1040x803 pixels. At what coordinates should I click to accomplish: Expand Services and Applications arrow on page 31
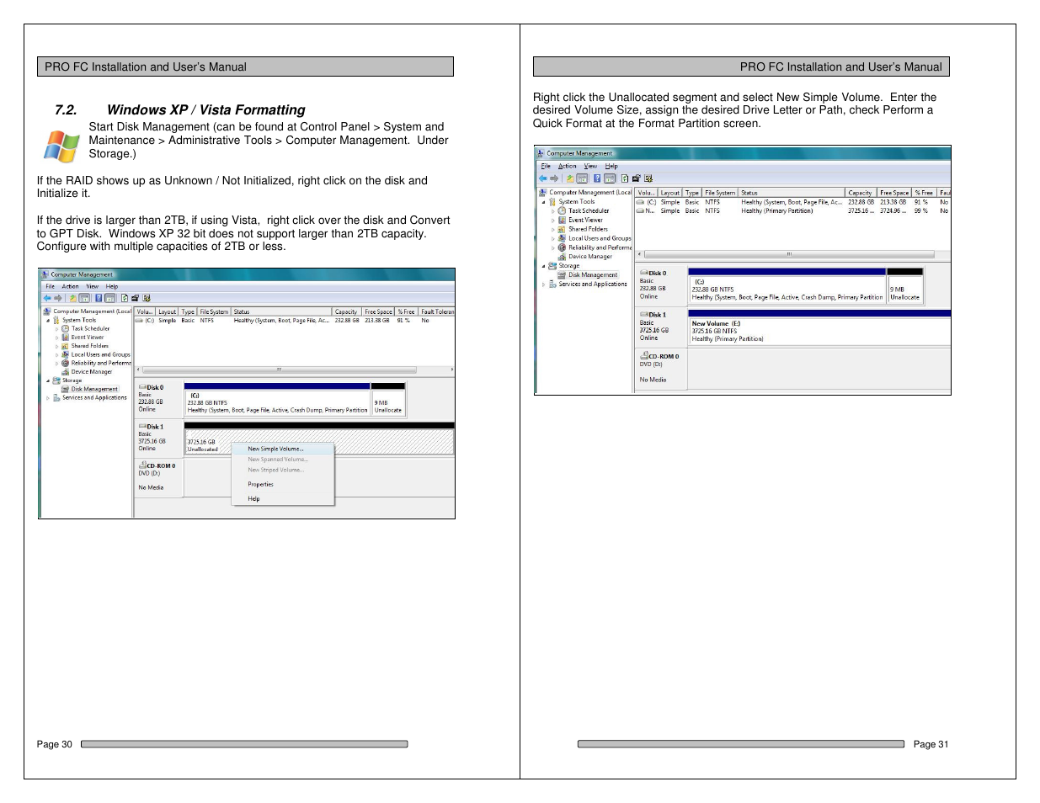click(x=544, y=285)
